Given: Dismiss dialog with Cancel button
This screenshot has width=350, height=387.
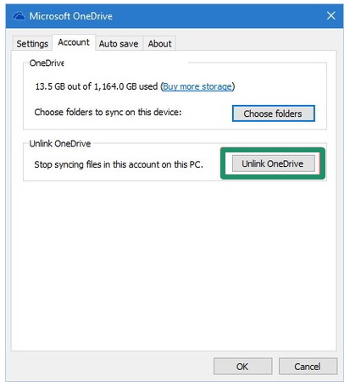Looking at the screenshot, I should coord(308,367).
